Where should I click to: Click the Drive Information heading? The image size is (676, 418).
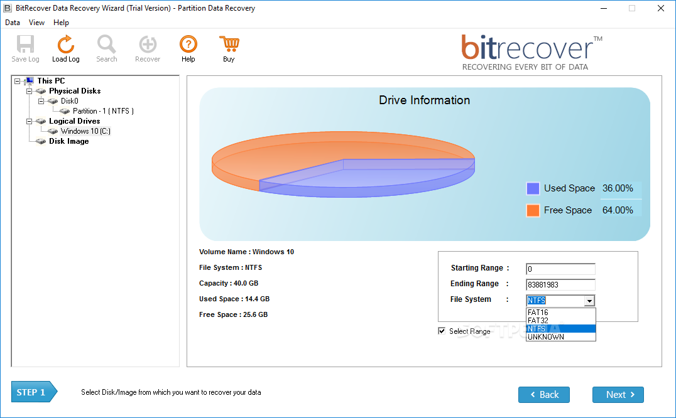[424, 100]
